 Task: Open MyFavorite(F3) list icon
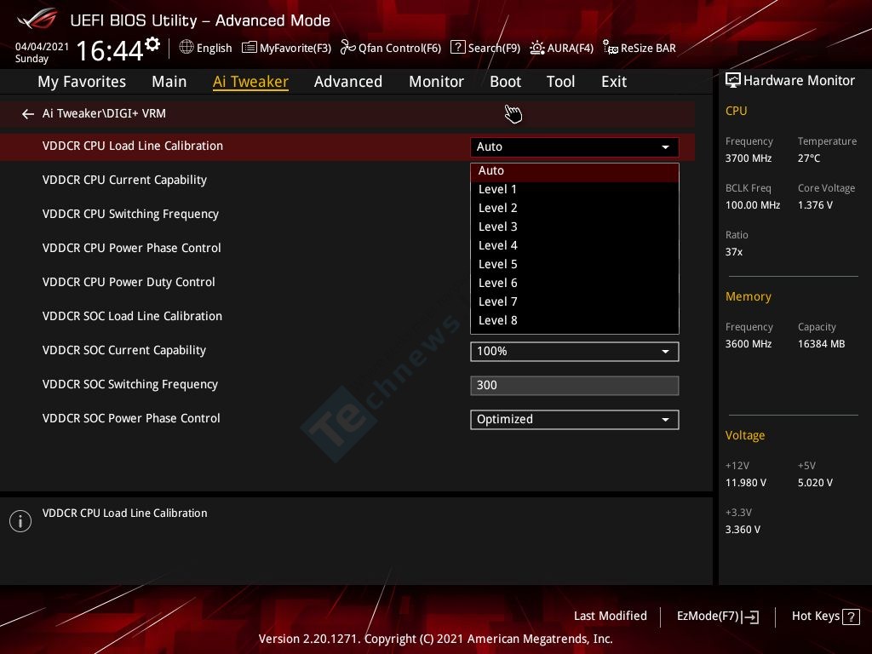(250, 48)
